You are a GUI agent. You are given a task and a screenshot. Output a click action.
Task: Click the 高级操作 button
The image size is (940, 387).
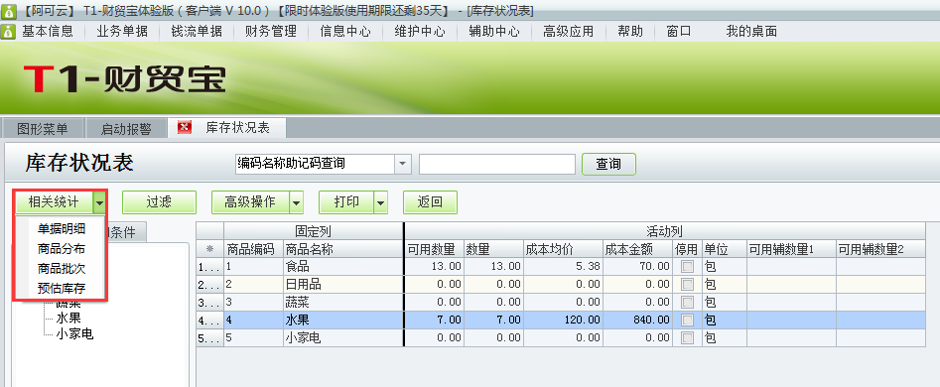click(x=250, y=202)
